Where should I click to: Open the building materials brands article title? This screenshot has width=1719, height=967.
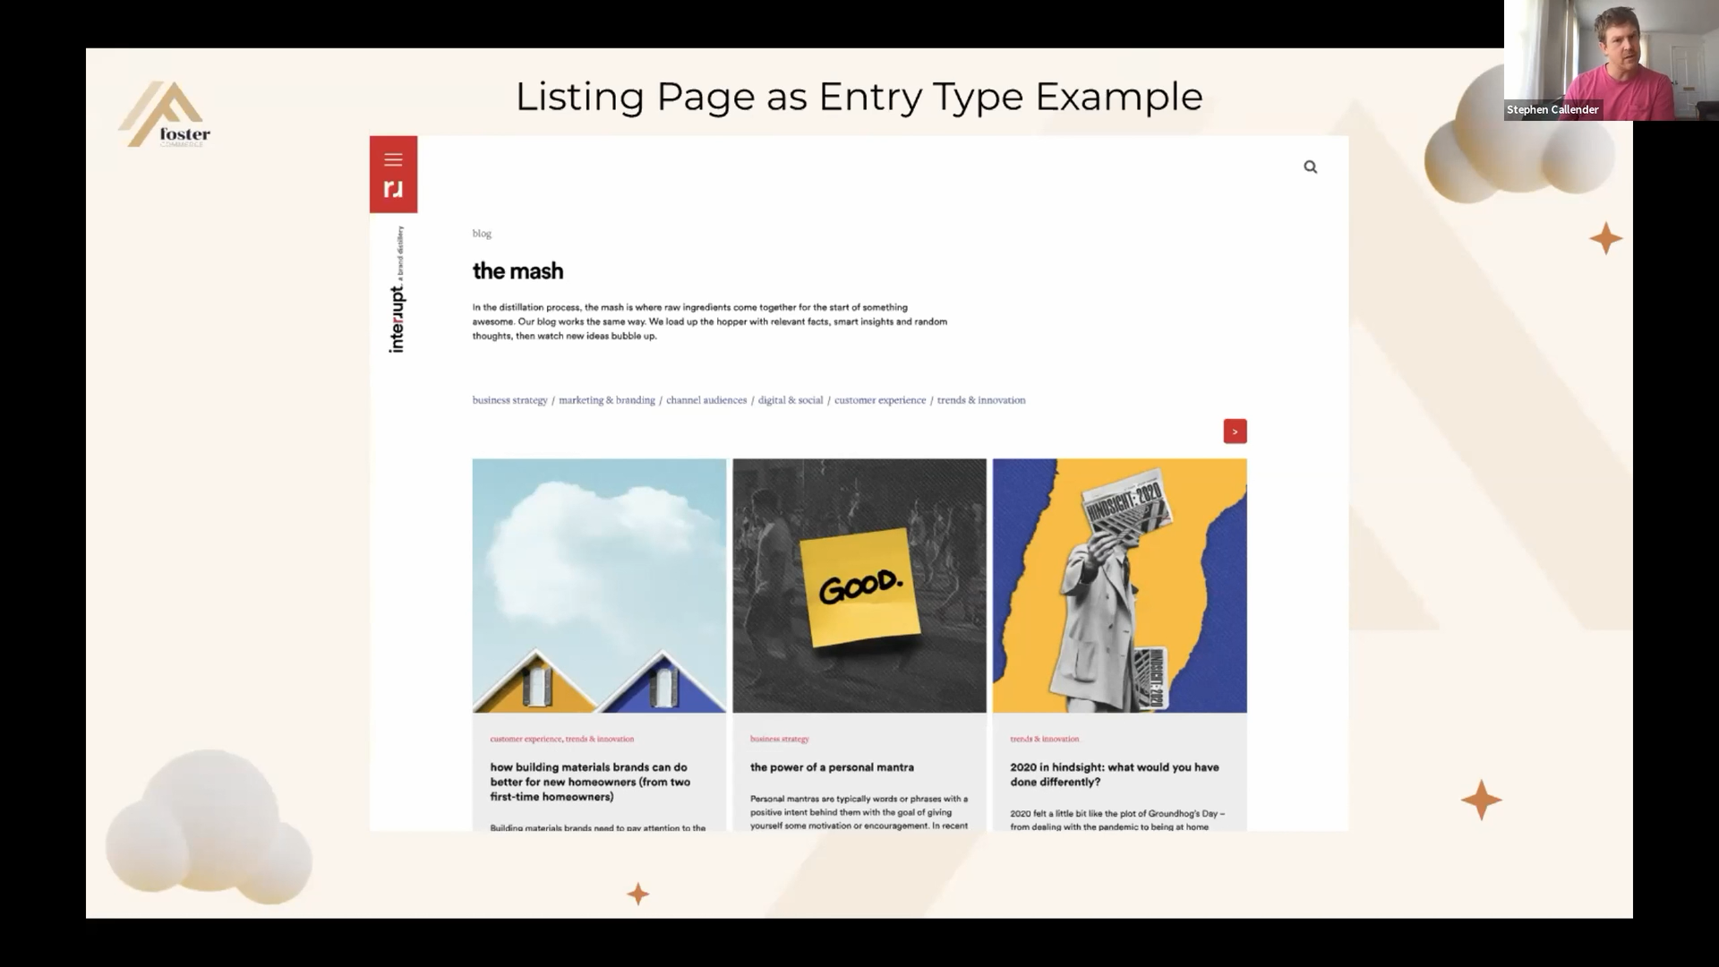590,782
